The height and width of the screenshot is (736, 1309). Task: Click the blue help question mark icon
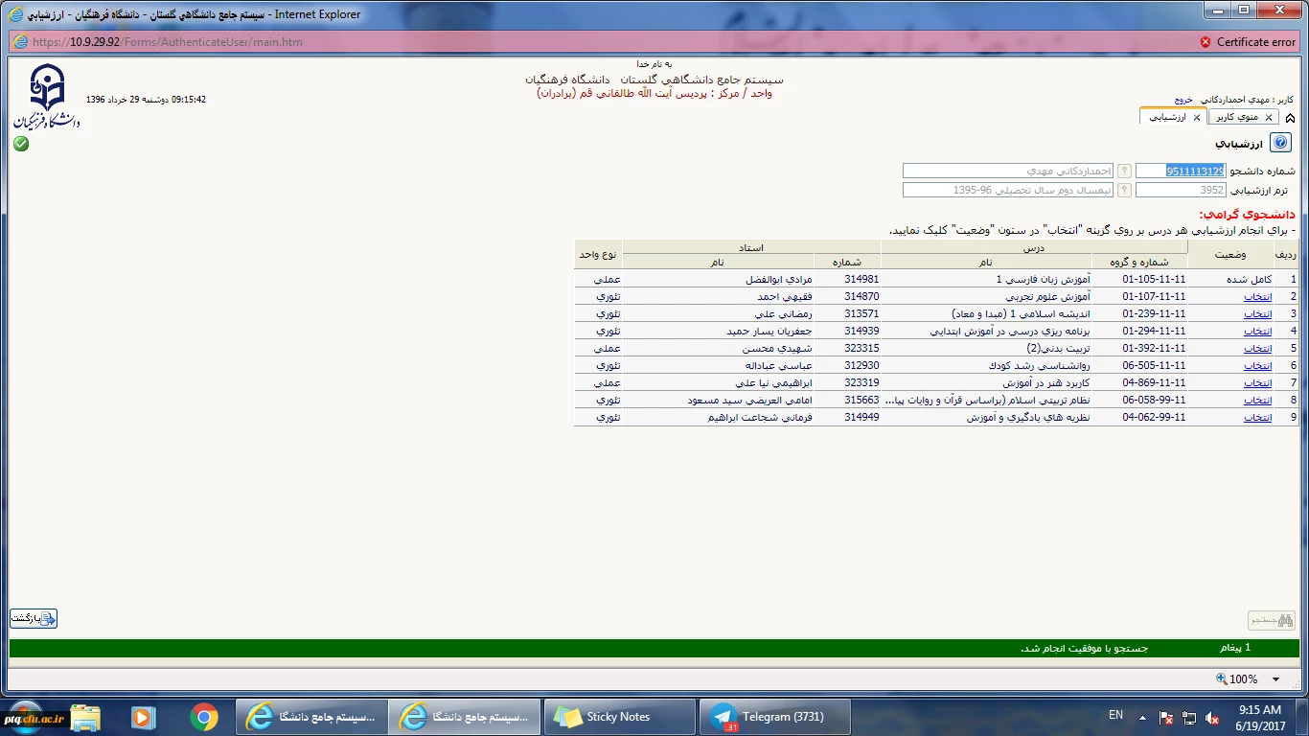1280,143
